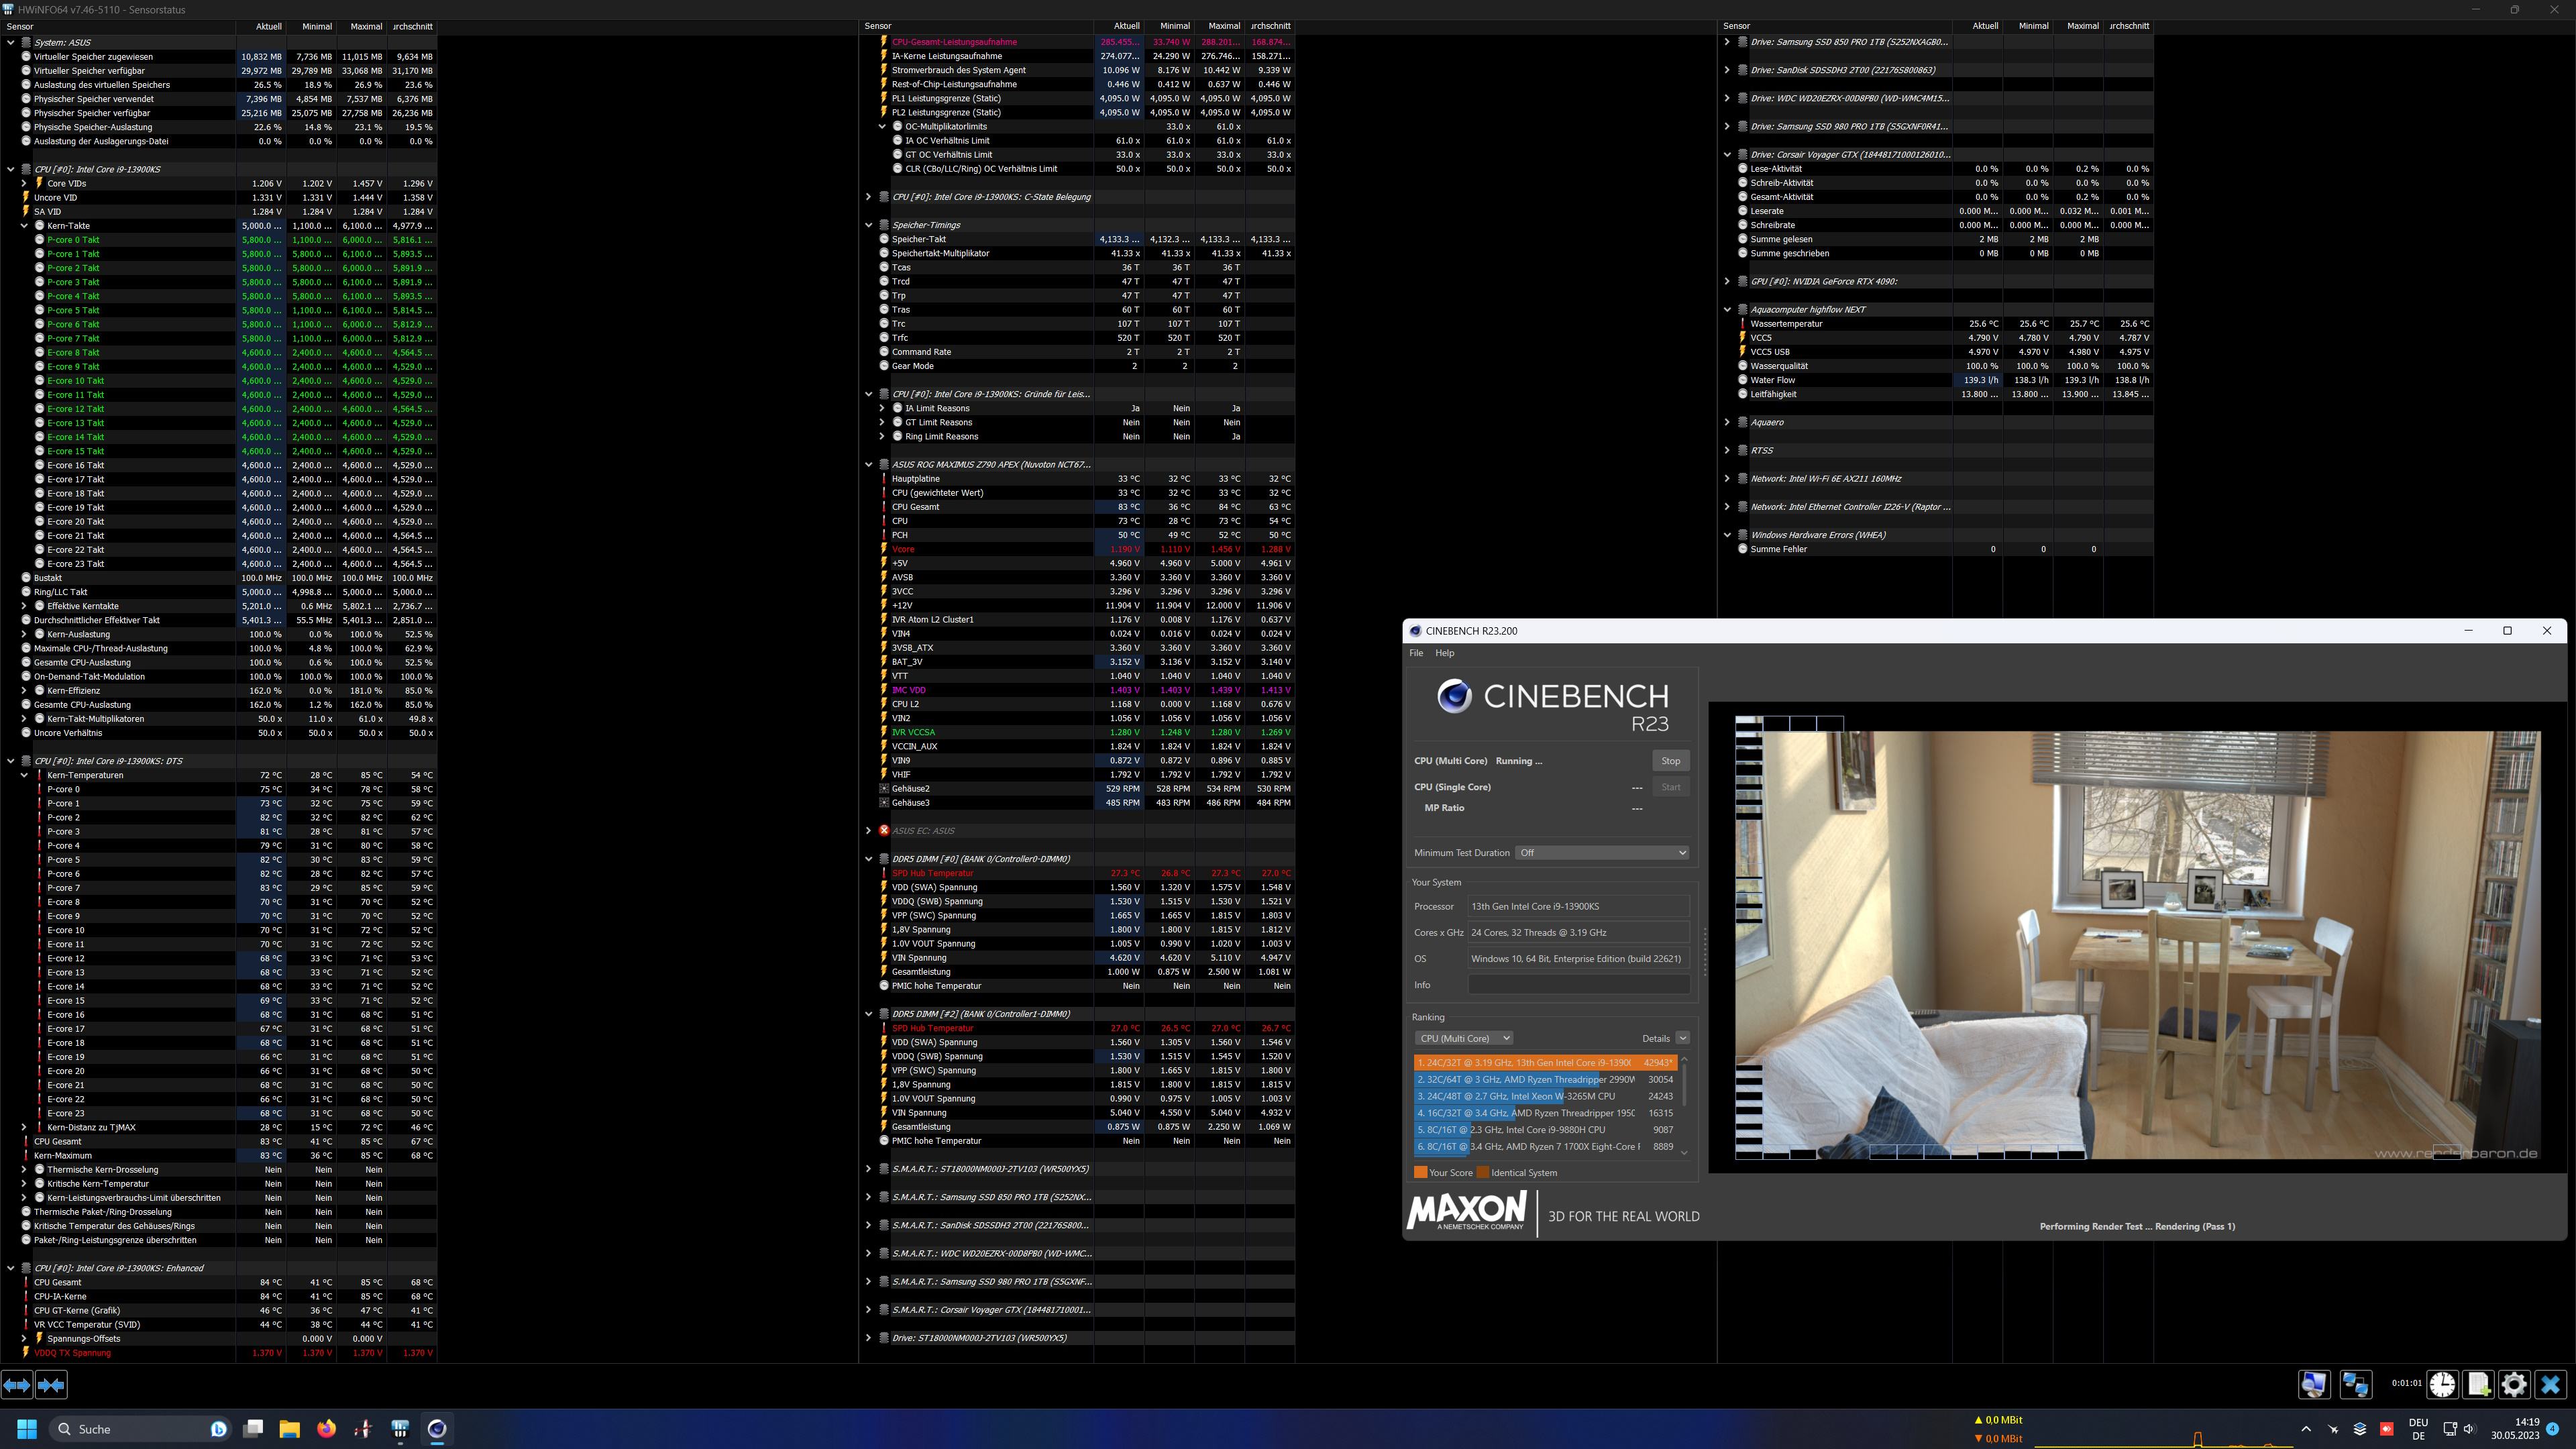Click the Details label in Ranking section
Screen dimensions: 2576x1449
click(1656, 1038)
